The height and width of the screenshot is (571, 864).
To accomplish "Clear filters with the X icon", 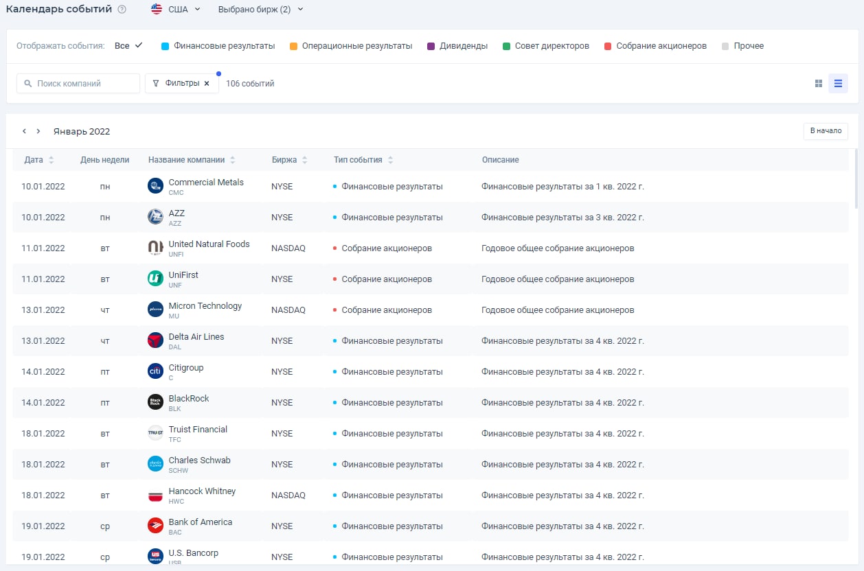I will click(x=207, y=84).
